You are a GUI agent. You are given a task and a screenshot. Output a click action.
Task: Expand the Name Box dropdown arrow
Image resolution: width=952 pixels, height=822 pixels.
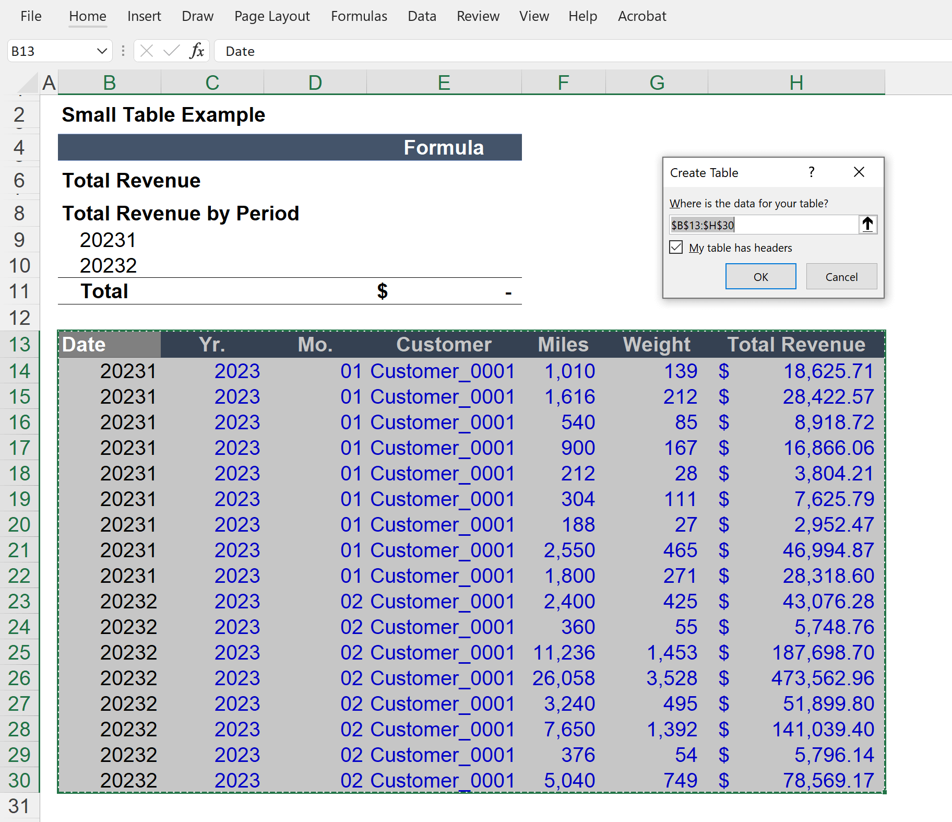[x=102, y=51]
